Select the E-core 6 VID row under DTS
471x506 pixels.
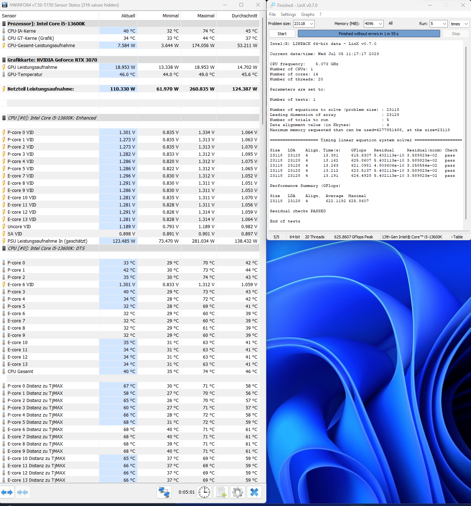[x=130, y=284]
